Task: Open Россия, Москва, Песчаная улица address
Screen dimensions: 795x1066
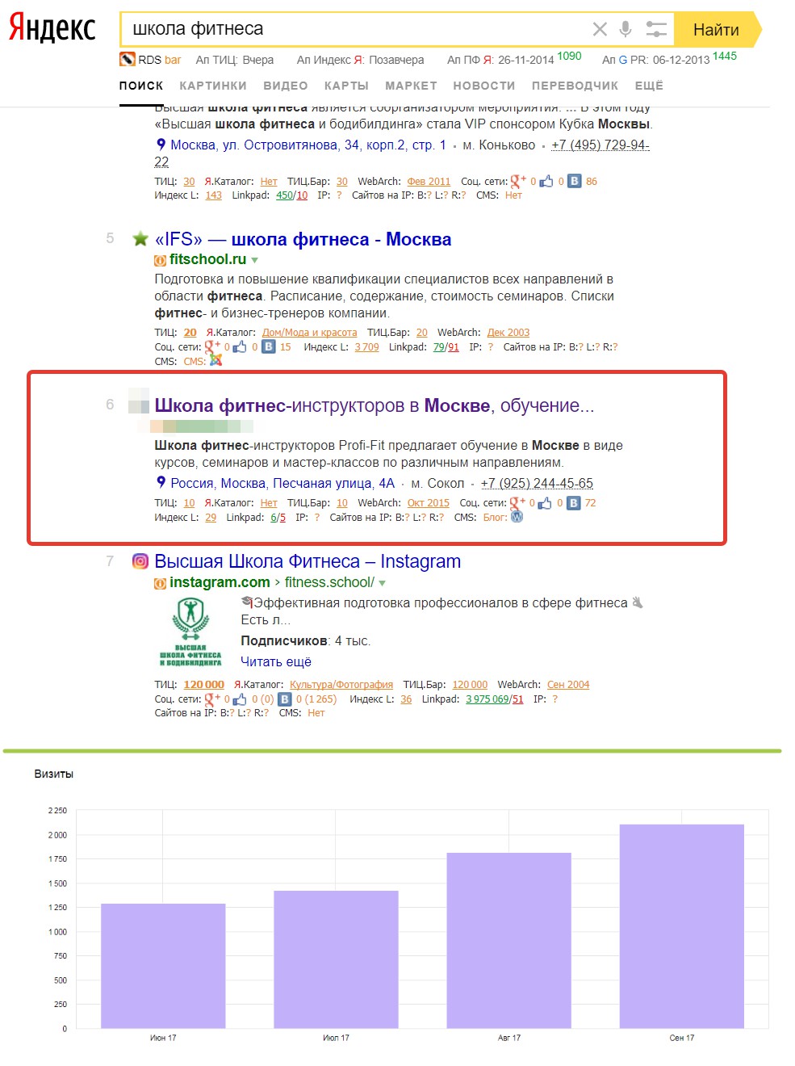Action: [x=282, y=483]
